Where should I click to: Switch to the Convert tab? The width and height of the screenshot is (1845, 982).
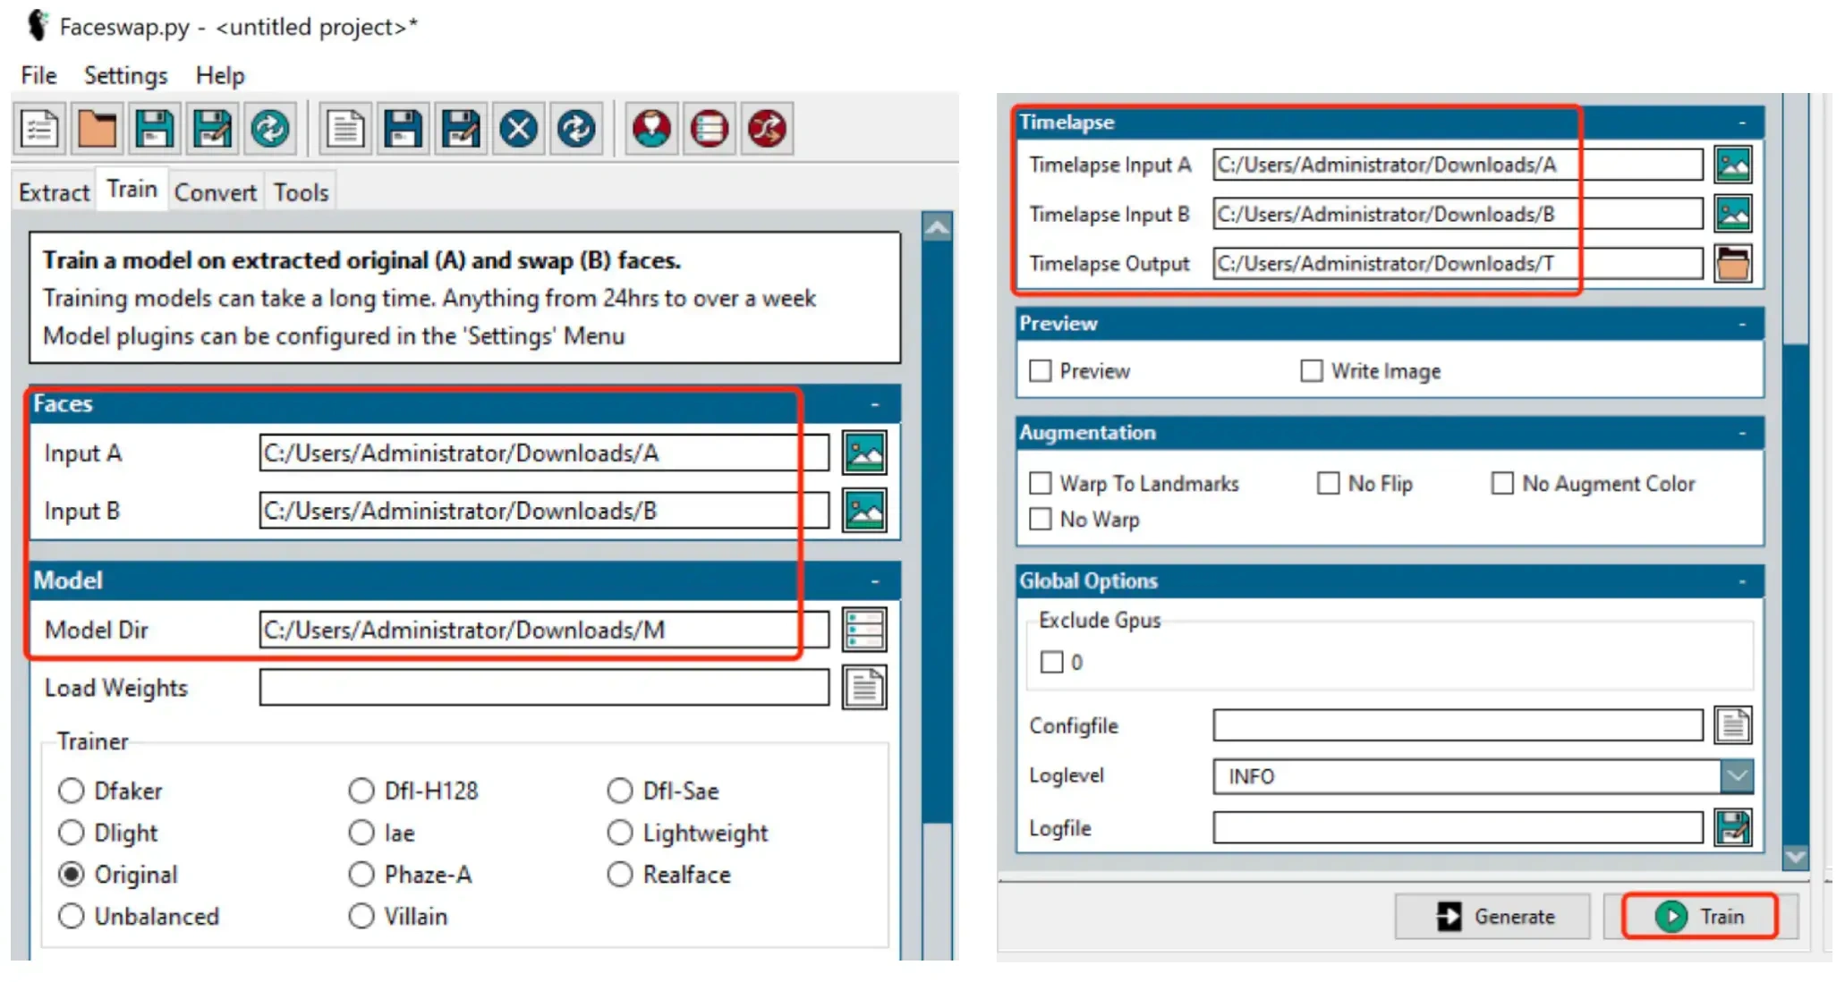click(215, 192)
